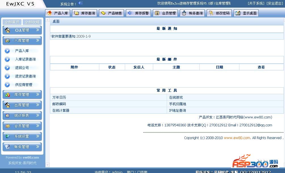The height and width of the screenshot is (173, 285).
Task: Expand the 统计报表 sidebar section
Action: pyautogui.click(x=22, y=116)
